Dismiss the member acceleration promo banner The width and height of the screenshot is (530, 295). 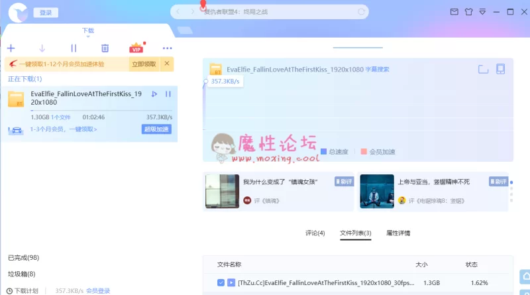tap(167, 64)
